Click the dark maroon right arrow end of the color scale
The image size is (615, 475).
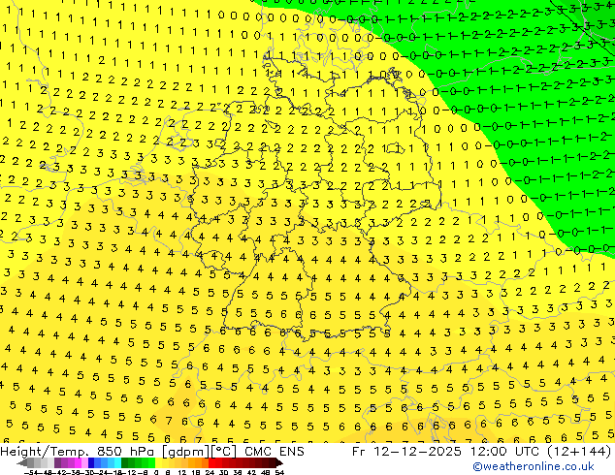279,462
